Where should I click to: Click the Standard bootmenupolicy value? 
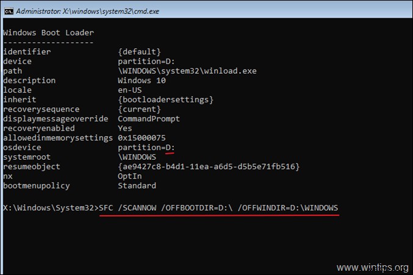(x=137, y=185)
